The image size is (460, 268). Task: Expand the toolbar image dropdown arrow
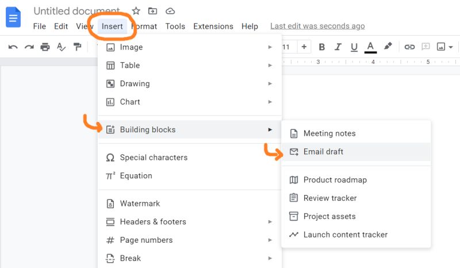[x=451, y=47]
